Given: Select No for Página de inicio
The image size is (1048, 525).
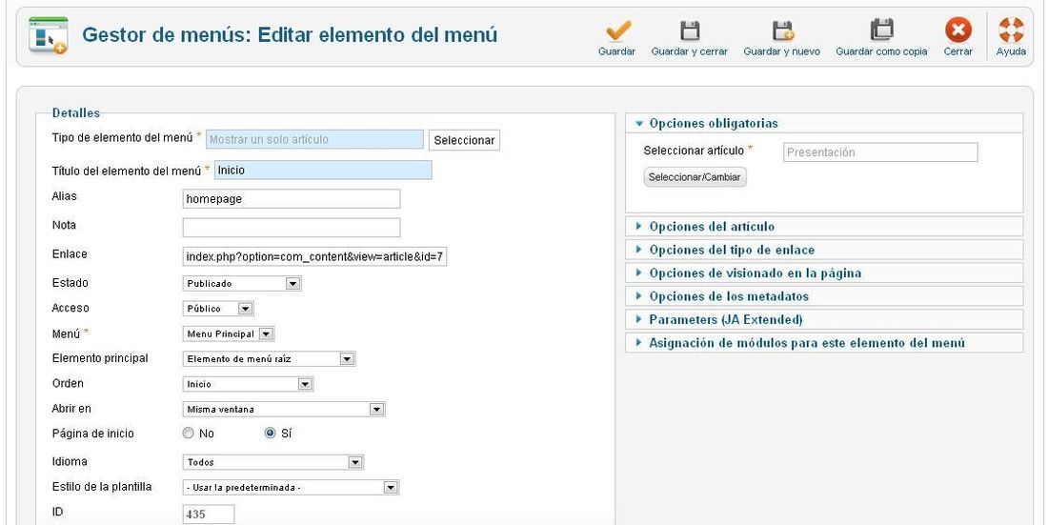Looking at the screenshot, I should [x=189, y=434].
